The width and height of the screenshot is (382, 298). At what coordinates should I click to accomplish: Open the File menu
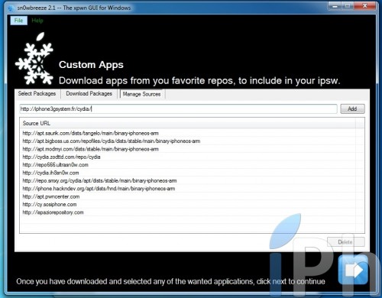tap(18, 21)
